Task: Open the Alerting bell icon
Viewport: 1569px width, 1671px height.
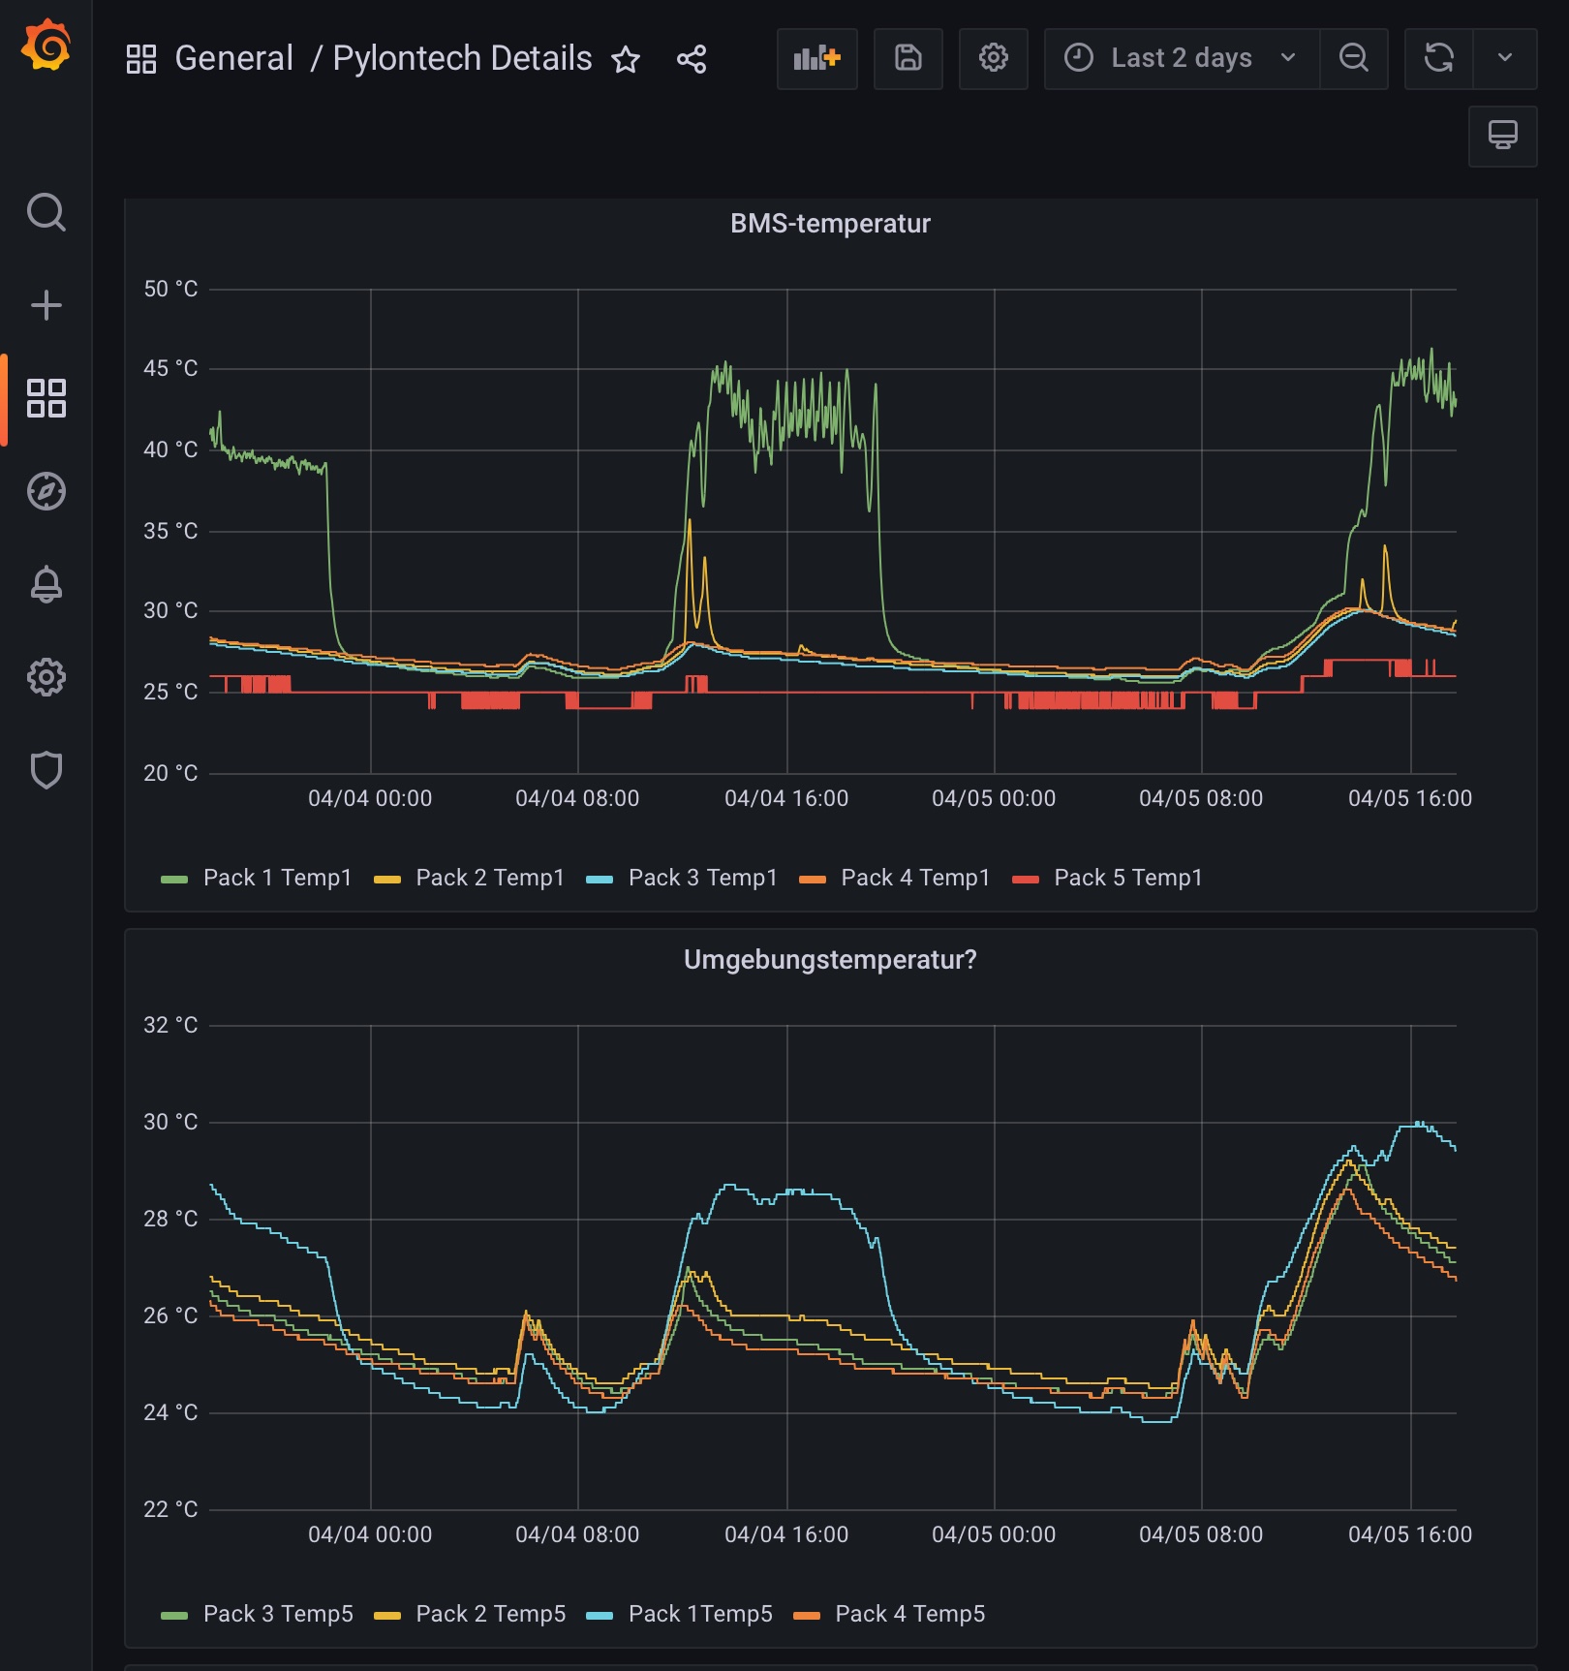Action: pyautogui.click(x=46, y=584)
